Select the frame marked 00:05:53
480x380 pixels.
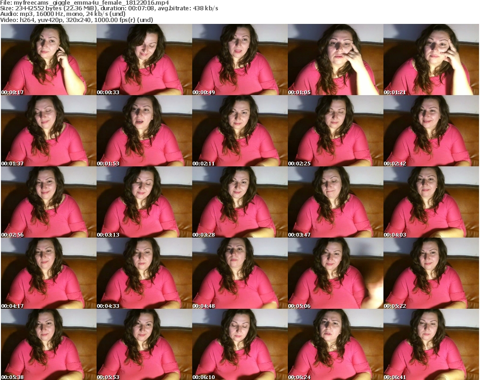click(x=144, y=344)
